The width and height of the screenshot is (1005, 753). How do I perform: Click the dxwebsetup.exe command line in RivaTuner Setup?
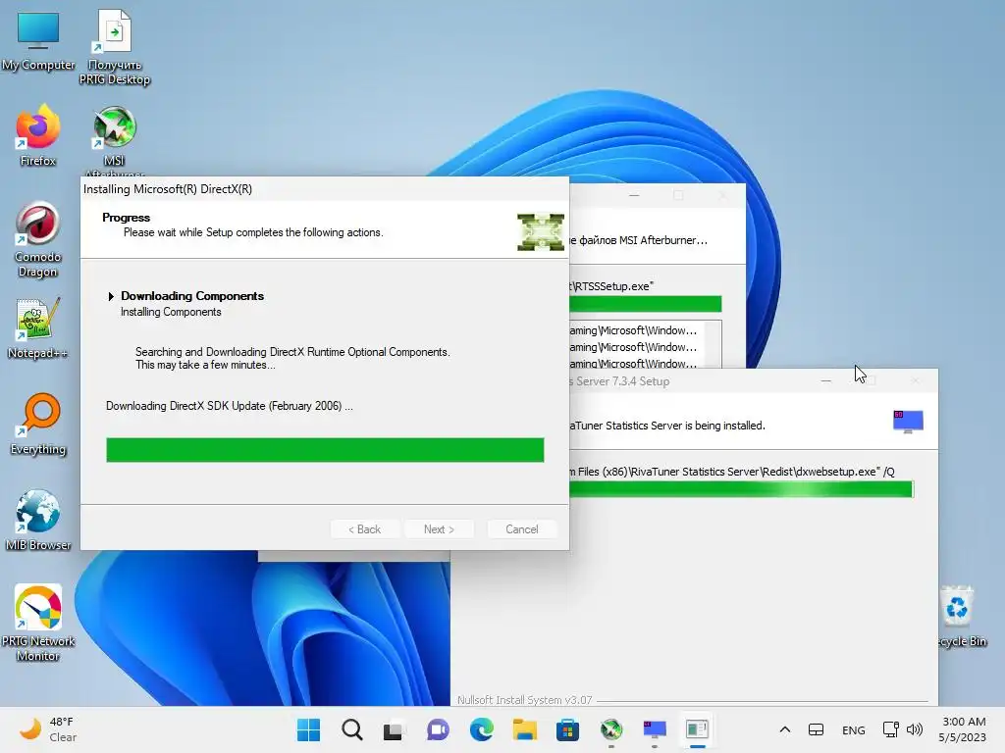[732, 472]
